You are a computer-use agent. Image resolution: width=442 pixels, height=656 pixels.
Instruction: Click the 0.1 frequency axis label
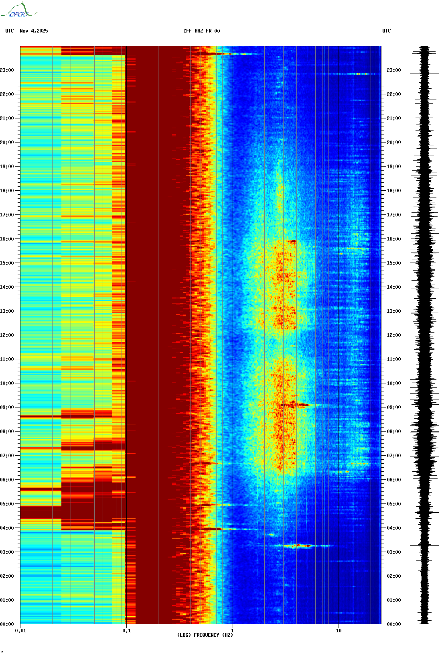point(126,631)
